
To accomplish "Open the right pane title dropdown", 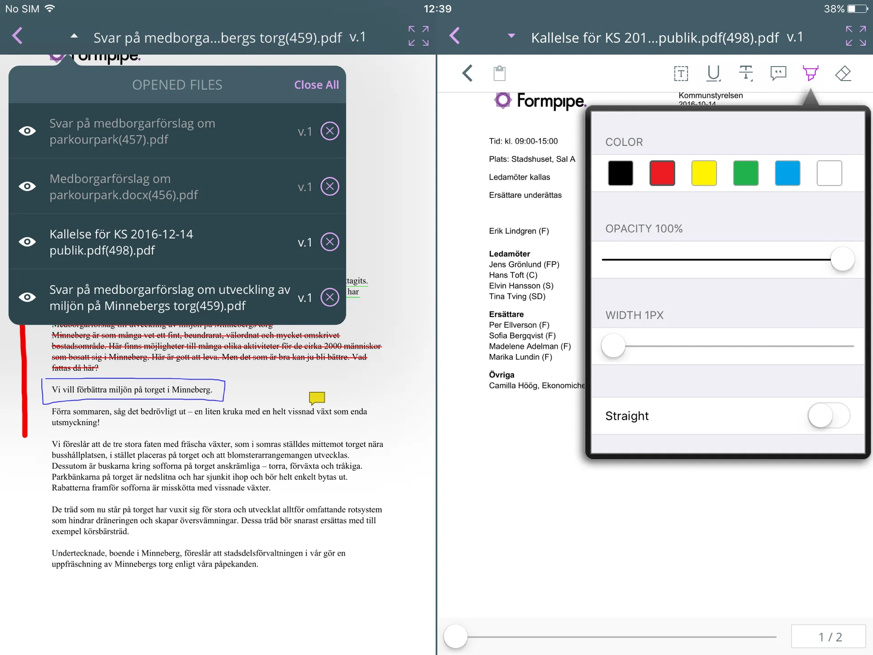I will (511, 36).
